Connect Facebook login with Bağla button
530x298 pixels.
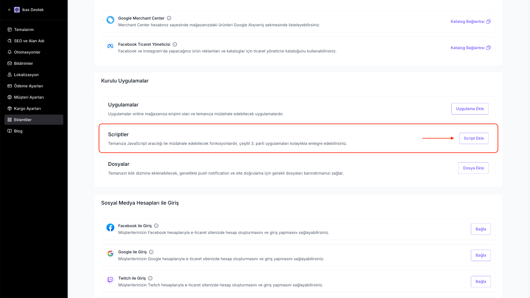click(481, 229)
